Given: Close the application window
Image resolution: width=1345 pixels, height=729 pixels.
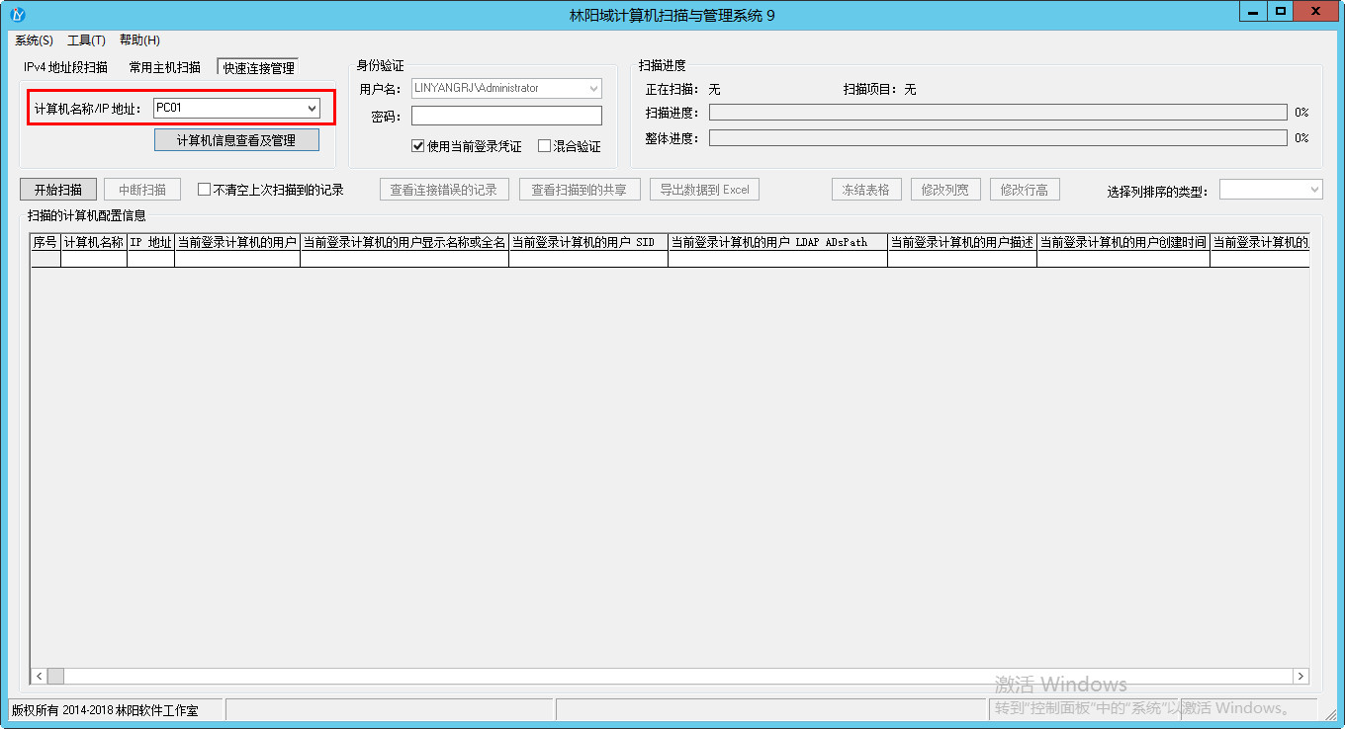Looking at the screenshot, I should (1317, 11).
